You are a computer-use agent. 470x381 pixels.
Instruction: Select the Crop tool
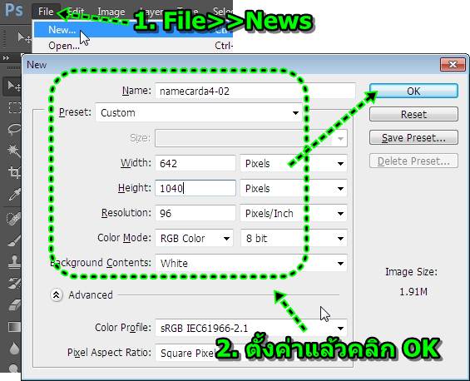point(14,172)
